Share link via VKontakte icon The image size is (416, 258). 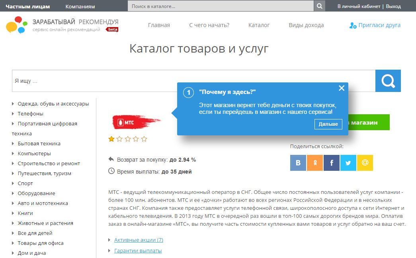pos(298,162)
